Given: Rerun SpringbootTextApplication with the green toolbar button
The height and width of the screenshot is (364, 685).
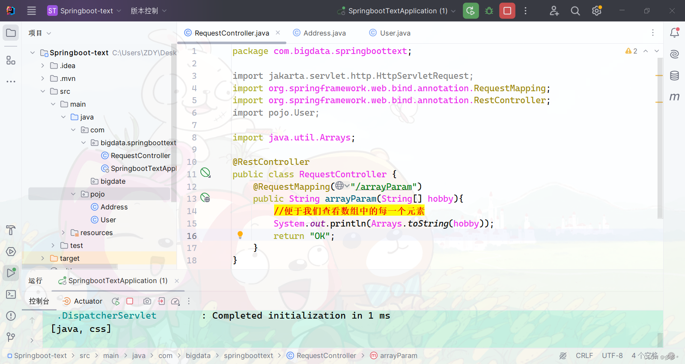Looking at the screenshot, I should [471, 11].
